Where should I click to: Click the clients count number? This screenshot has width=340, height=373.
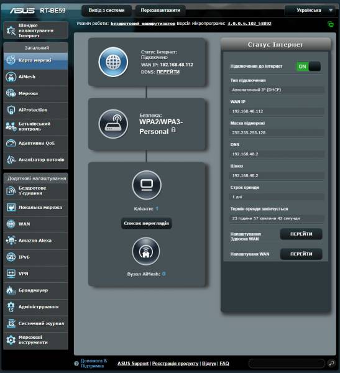pyautogui.click(x=157, y=209)
